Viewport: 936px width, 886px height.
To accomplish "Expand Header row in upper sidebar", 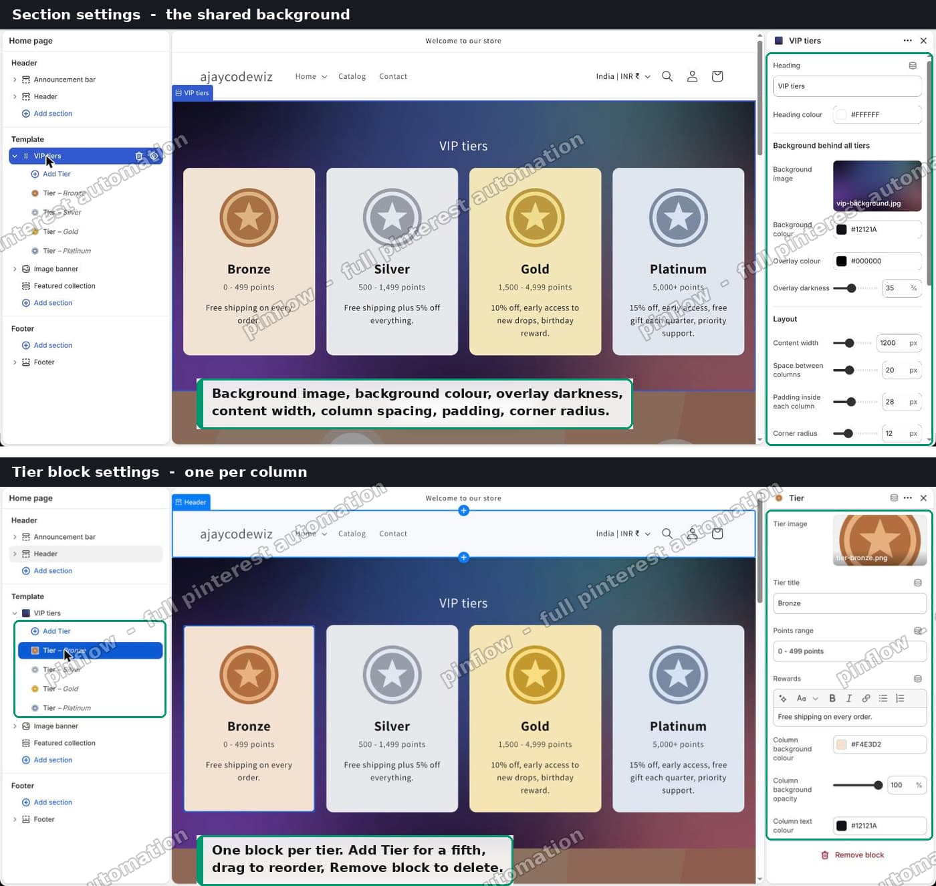I will pos(15,96).
